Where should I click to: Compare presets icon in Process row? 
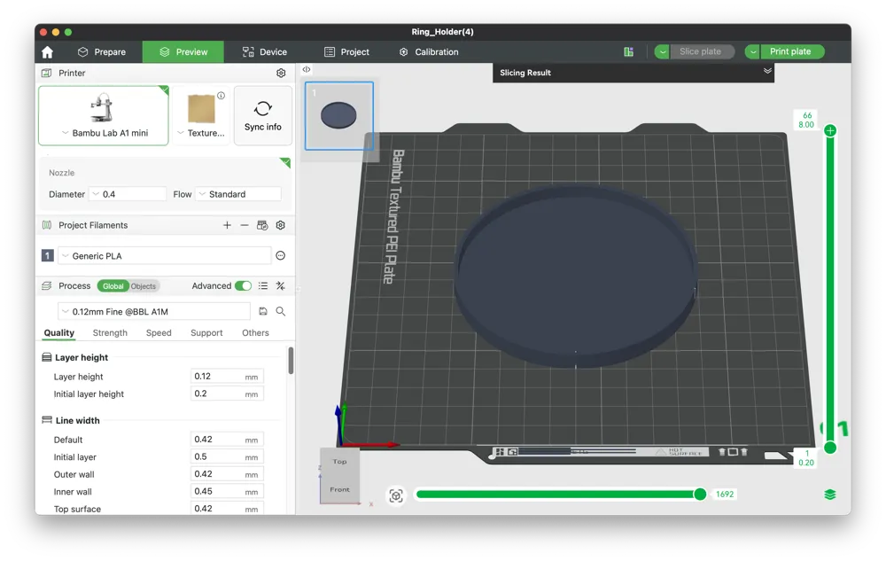(280, 286)
